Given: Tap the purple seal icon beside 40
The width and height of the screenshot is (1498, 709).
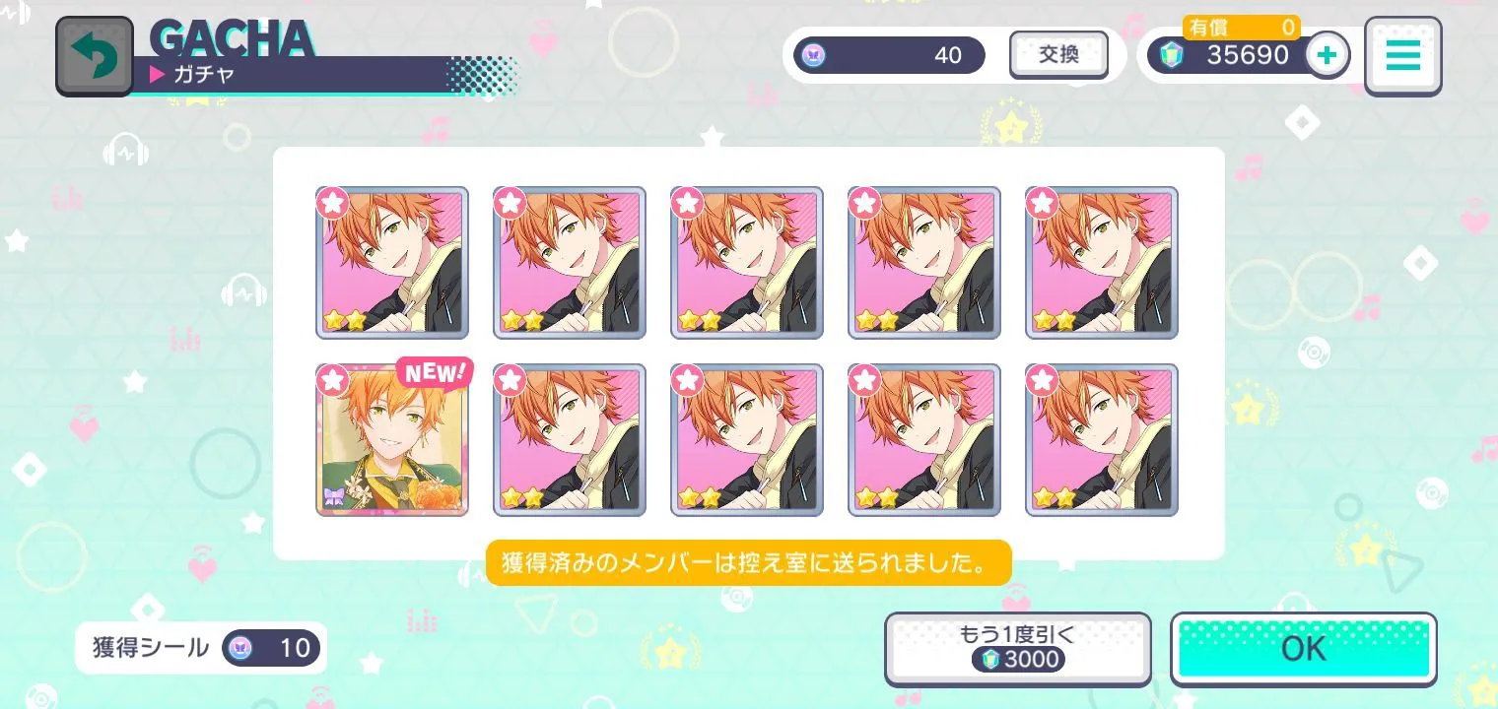Looking at the screenshot, I should coord(815,55).
